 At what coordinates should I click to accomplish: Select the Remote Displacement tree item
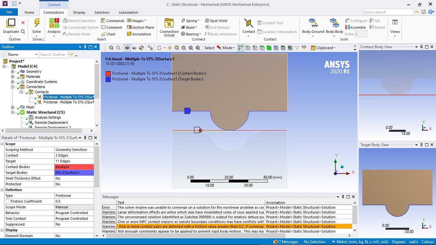point(51,122)
